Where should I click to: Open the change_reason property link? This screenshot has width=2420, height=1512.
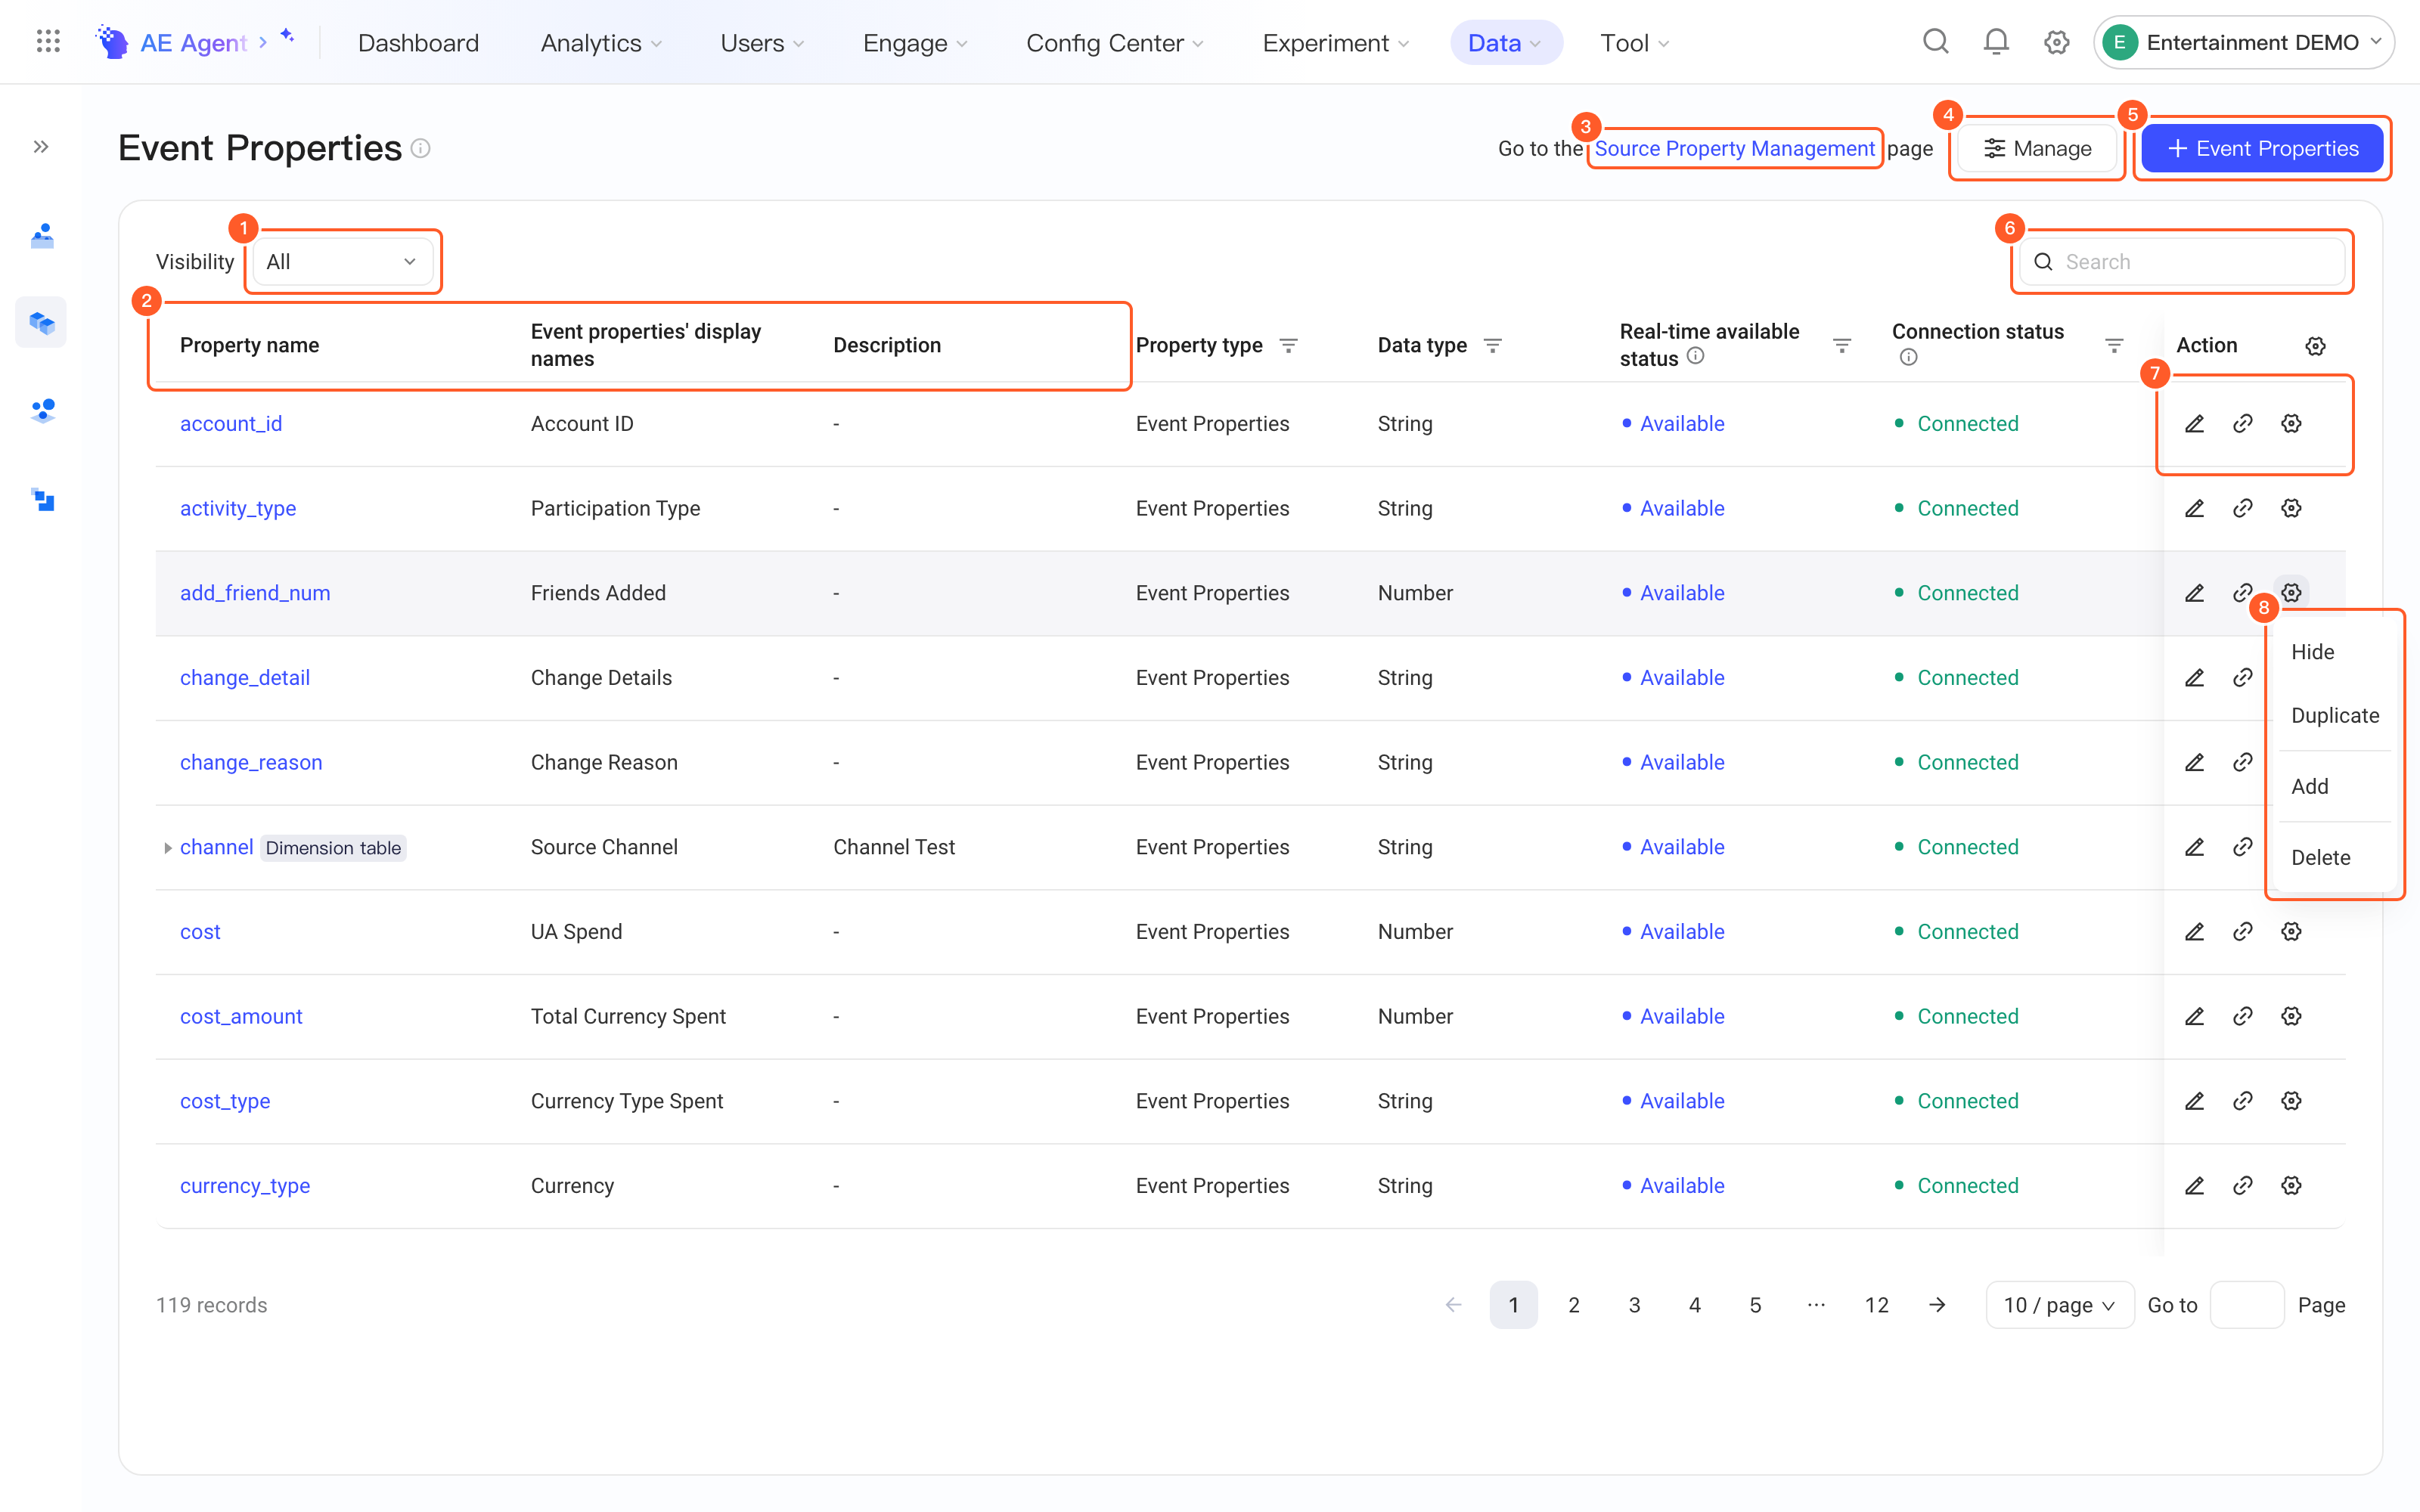click(251, 762)
